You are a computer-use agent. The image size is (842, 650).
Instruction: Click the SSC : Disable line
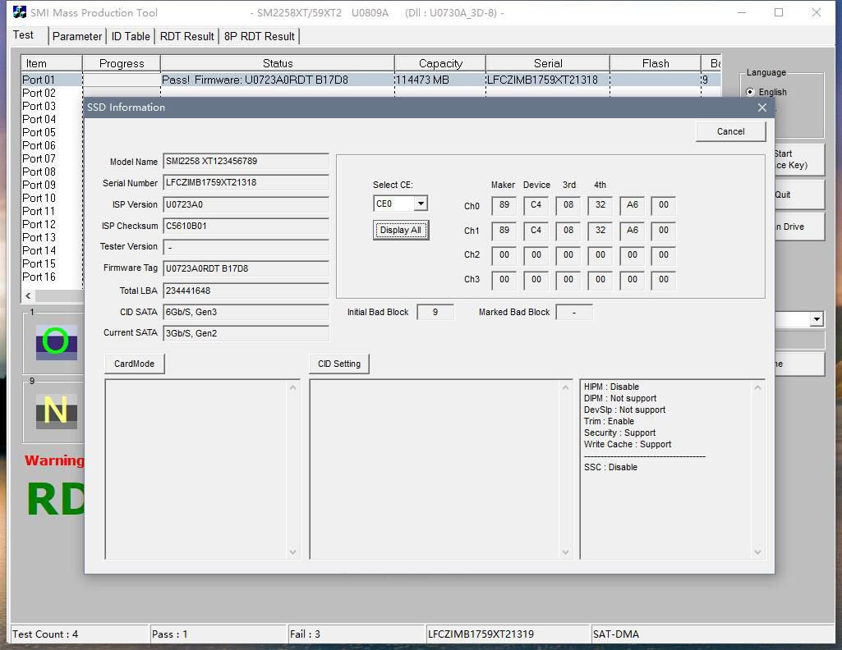pos(610,467)
